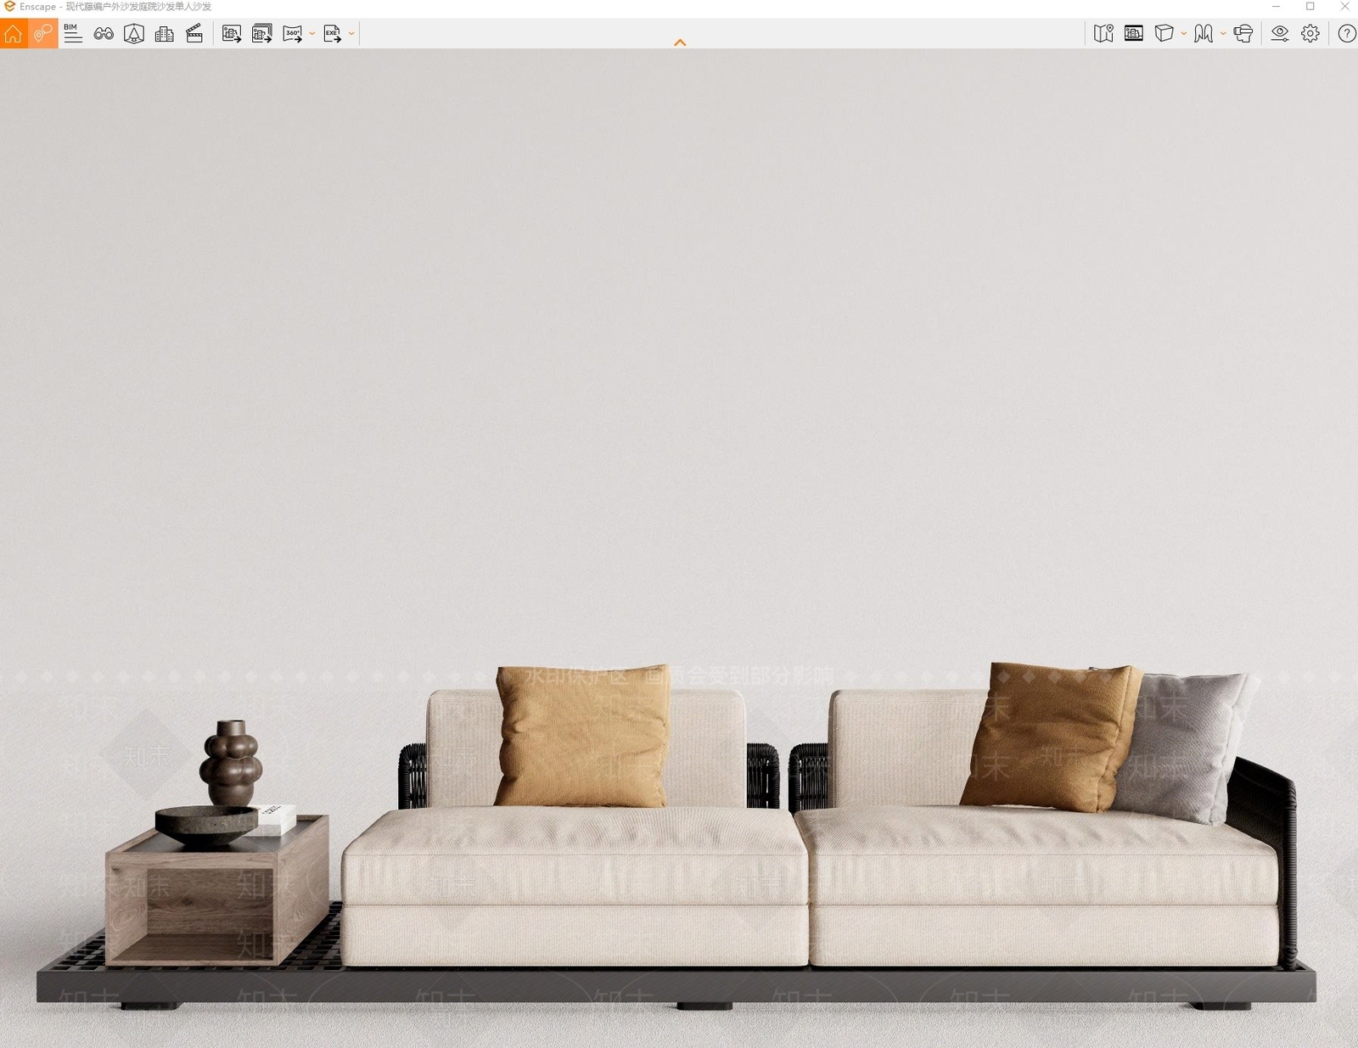Open the Help question mark icon
The image size is (1358, 1048).
pos(1347,34)
